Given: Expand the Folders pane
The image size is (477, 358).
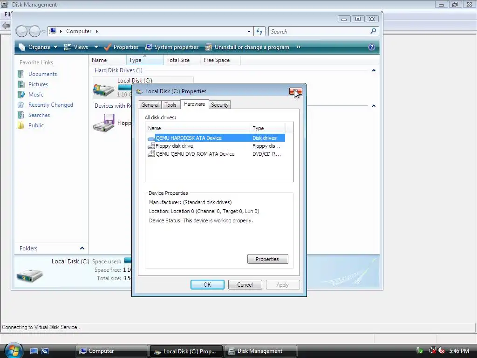Looking at the screenshot, I should 82,248.
